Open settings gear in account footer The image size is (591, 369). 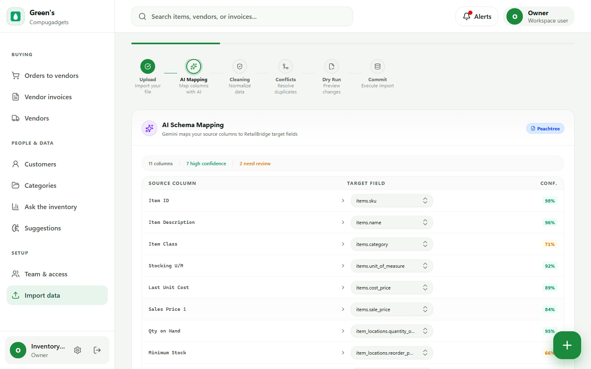point(78,350)
